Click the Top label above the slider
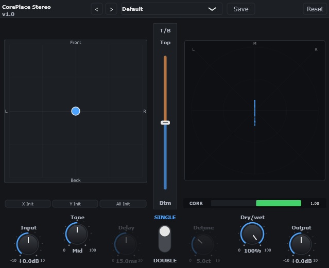This screenshot has height=268, width=329. coord(165,43)
